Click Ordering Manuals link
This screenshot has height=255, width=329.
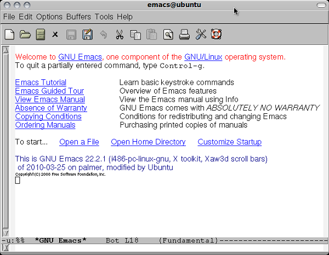[45, 125]
